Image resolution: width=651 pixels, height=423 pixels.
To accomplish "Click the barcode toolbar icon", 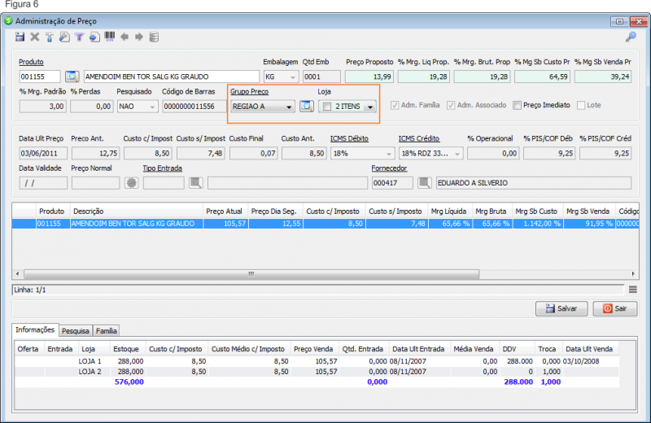I will [110, 37].
